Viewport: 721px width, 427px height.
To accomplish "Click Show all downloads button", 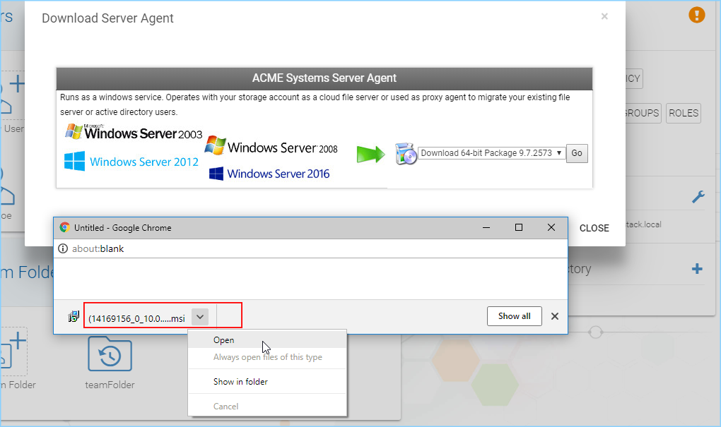I will click(514, 316).
